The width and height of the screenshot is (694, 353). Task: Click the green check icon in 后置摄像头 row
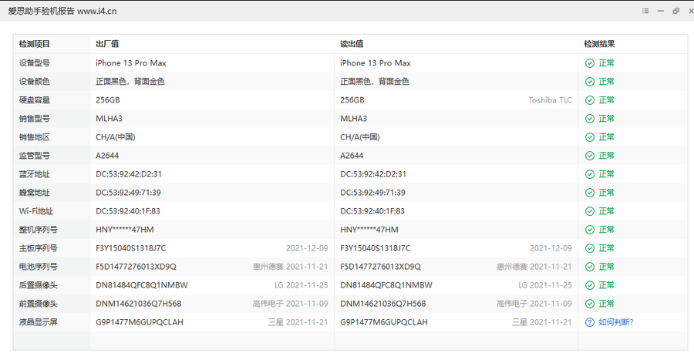pos(590,285)
